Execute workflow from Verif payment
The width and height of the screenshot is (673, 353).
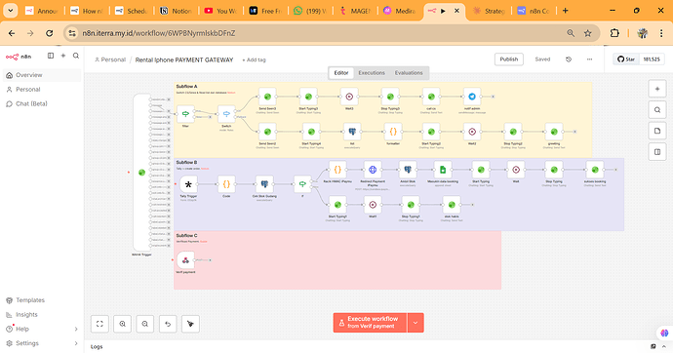[x=370, y=323]
